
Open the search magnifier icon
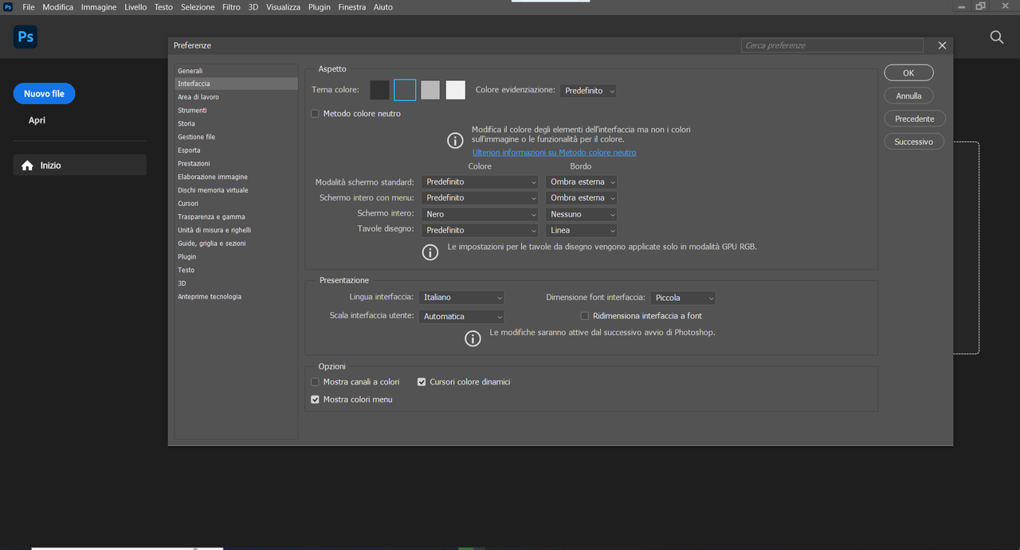(996, 37)
